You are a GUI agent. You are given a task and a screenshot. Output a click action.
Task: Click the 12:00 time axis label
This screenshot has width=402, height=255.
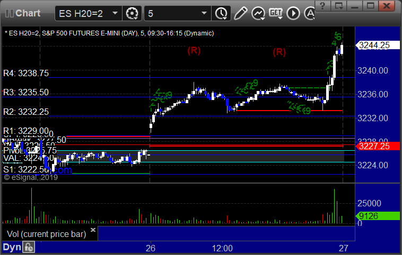tap(222, 248)
